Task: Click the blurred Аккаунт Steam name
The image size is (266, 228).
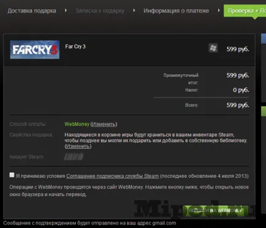Action: [x=74, y=157]
